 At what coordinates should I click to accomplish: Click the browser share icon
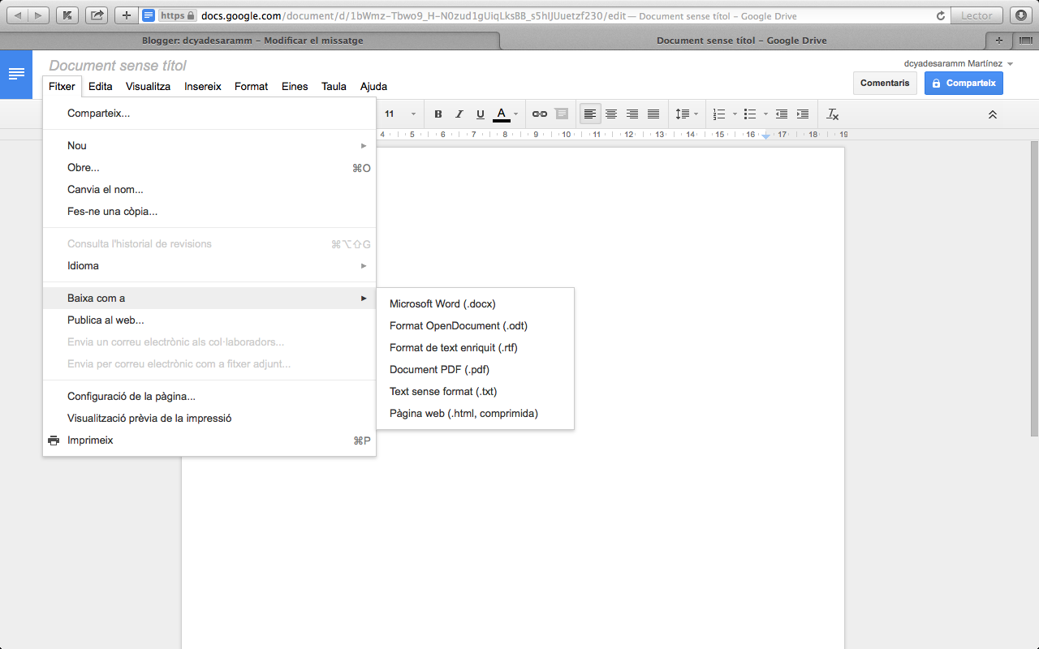97,15
